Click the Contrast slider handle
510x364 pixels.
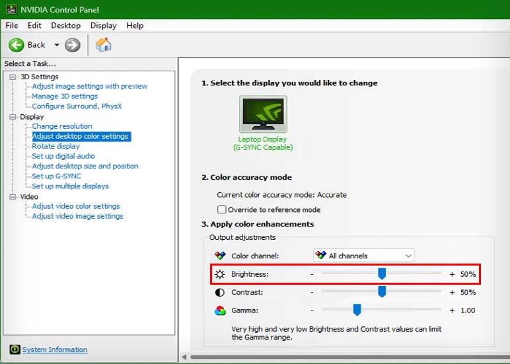tap(382, 292)
